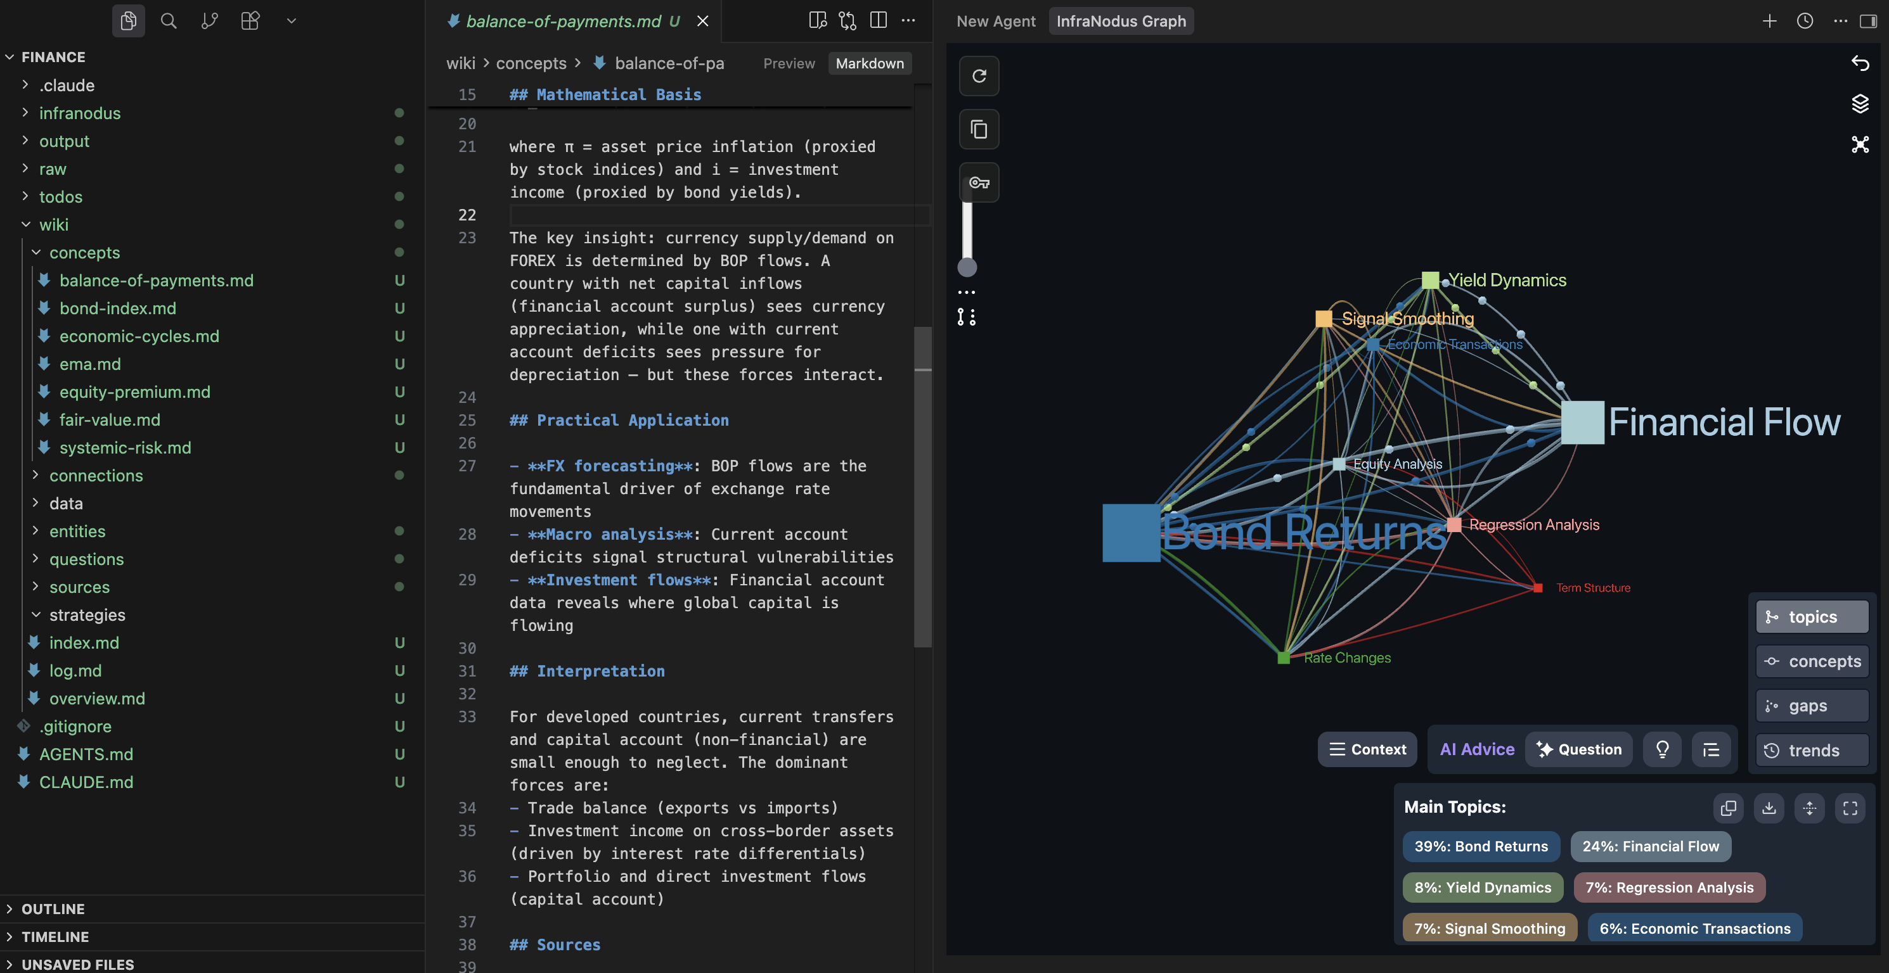The height and width of the screenshot is (973, 1889).
Task: Click the undo arrow in graph panel
Action: pos(1860,63)
